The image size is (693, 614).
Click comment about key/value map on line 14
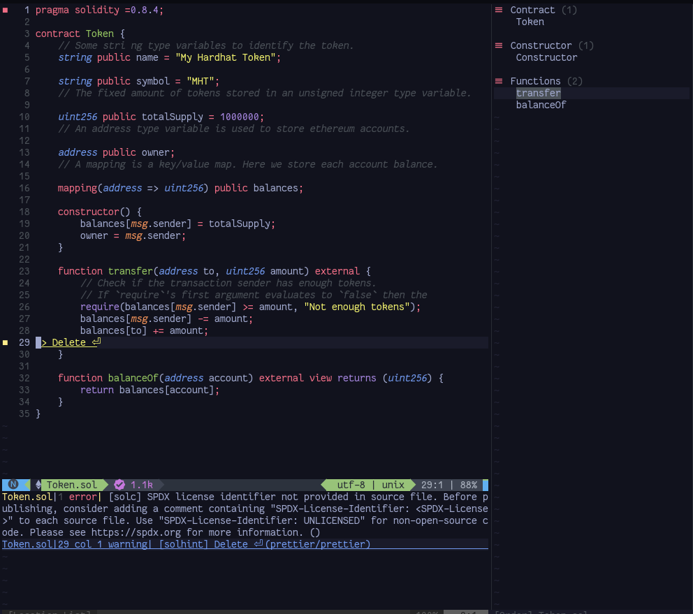(x=247, y=164)
